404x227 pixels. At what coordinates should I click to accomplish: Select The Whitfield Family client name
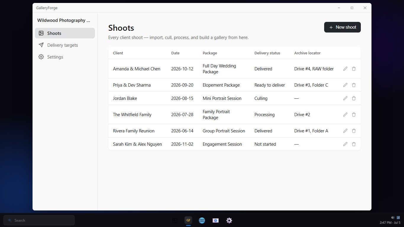pos(132,114)
